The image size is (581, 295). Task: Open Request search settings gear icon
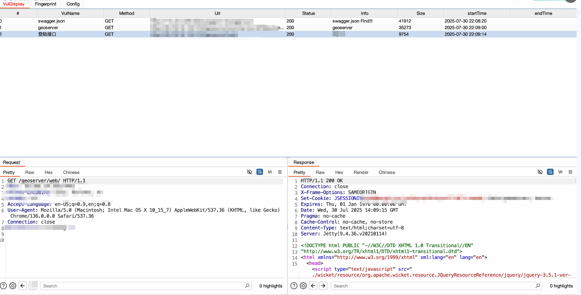tap(13, 286)
